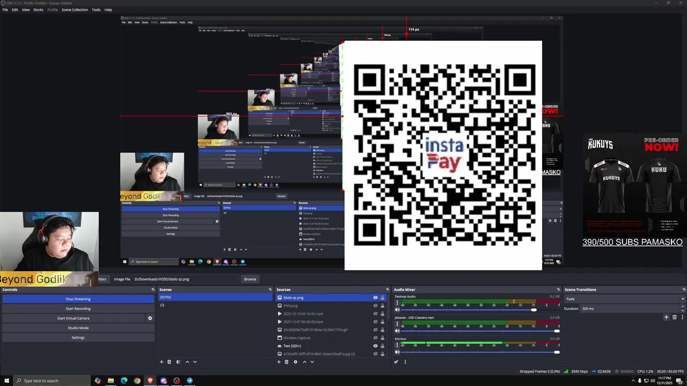Screen dimensions: 687x386
Task: Open Audio Mixer menu dots at bottom
Action: [405, 362]
